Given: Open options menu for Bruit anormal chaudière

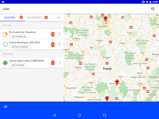Looking at the screenshot, I should [60, 34].
